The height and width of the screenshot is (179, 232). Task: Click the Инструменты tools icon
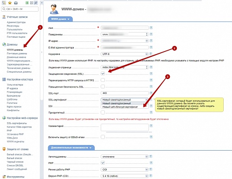(x=4, y=177)
